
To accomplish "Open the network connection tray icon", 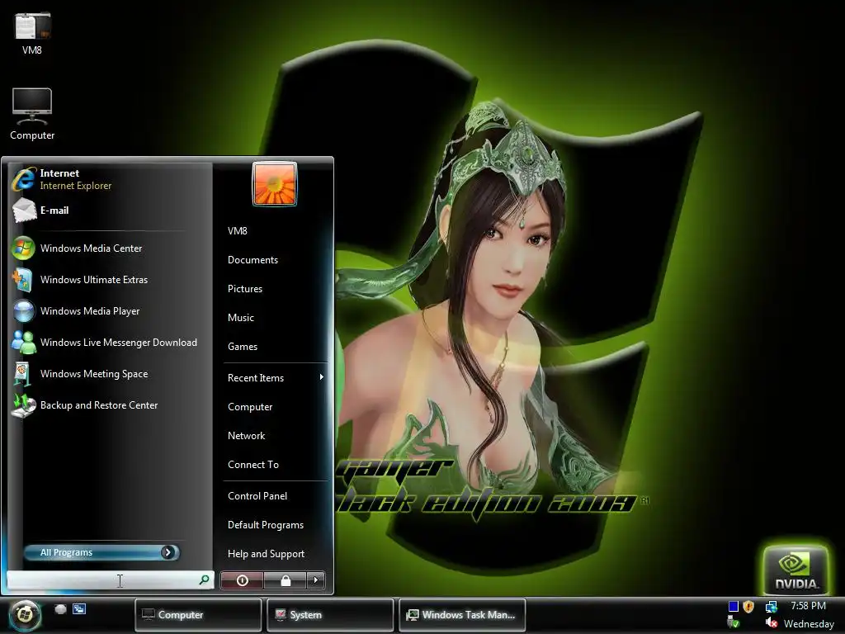I will pyautogui.click(x=772, y=607).
